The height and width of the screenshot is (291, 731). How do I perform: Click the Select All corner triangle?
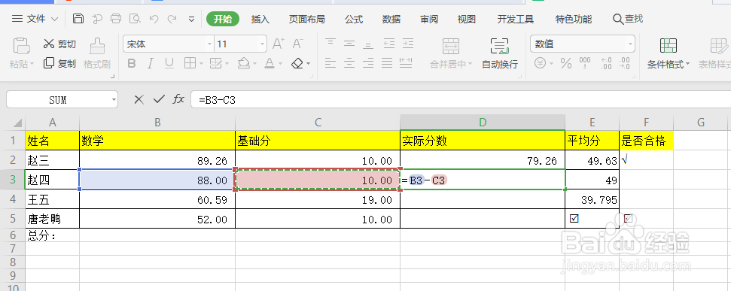(17, 123)
